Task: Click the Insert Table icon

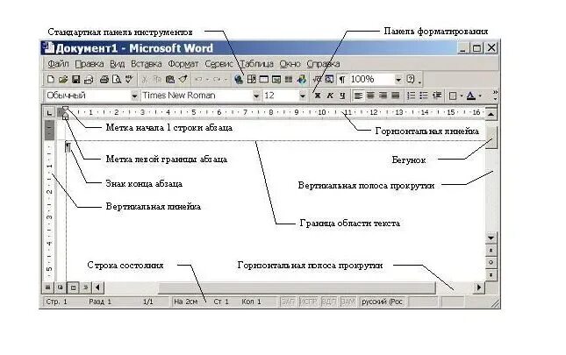Action: 264,79
